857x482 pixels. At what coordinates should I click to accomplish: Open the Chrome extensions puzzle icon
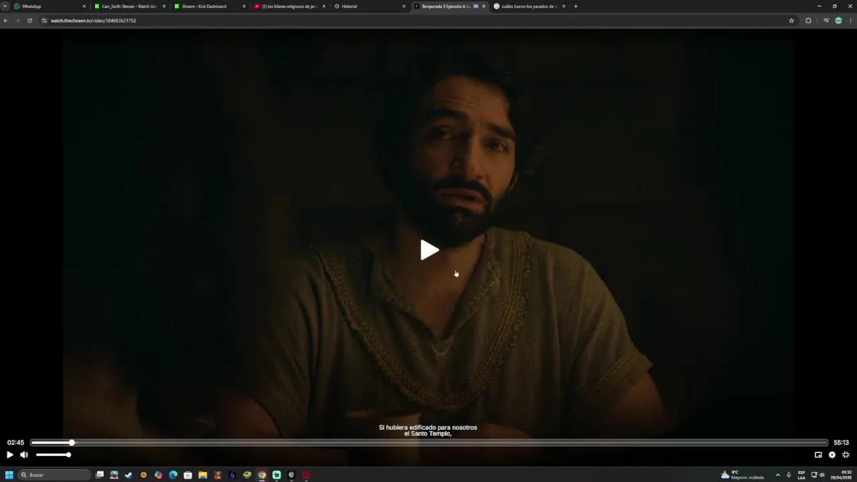point(808,21)
